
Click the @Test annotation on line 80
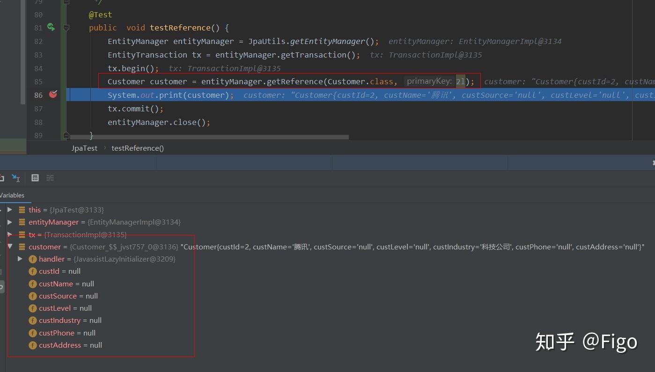pyautogui.click(x=101, y=15)
